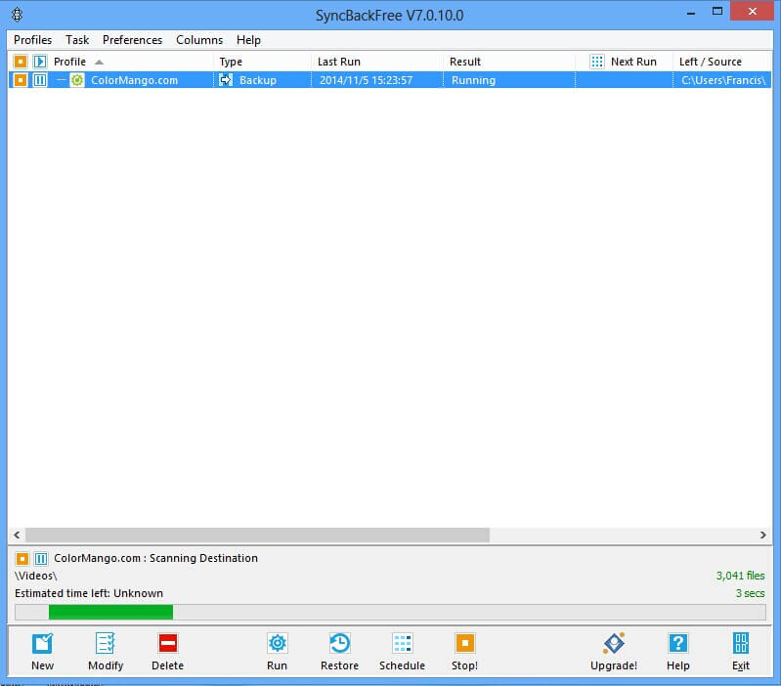781x686 pixels.
Task: Open the Preferences menu
Action: (x=132, y=40)
